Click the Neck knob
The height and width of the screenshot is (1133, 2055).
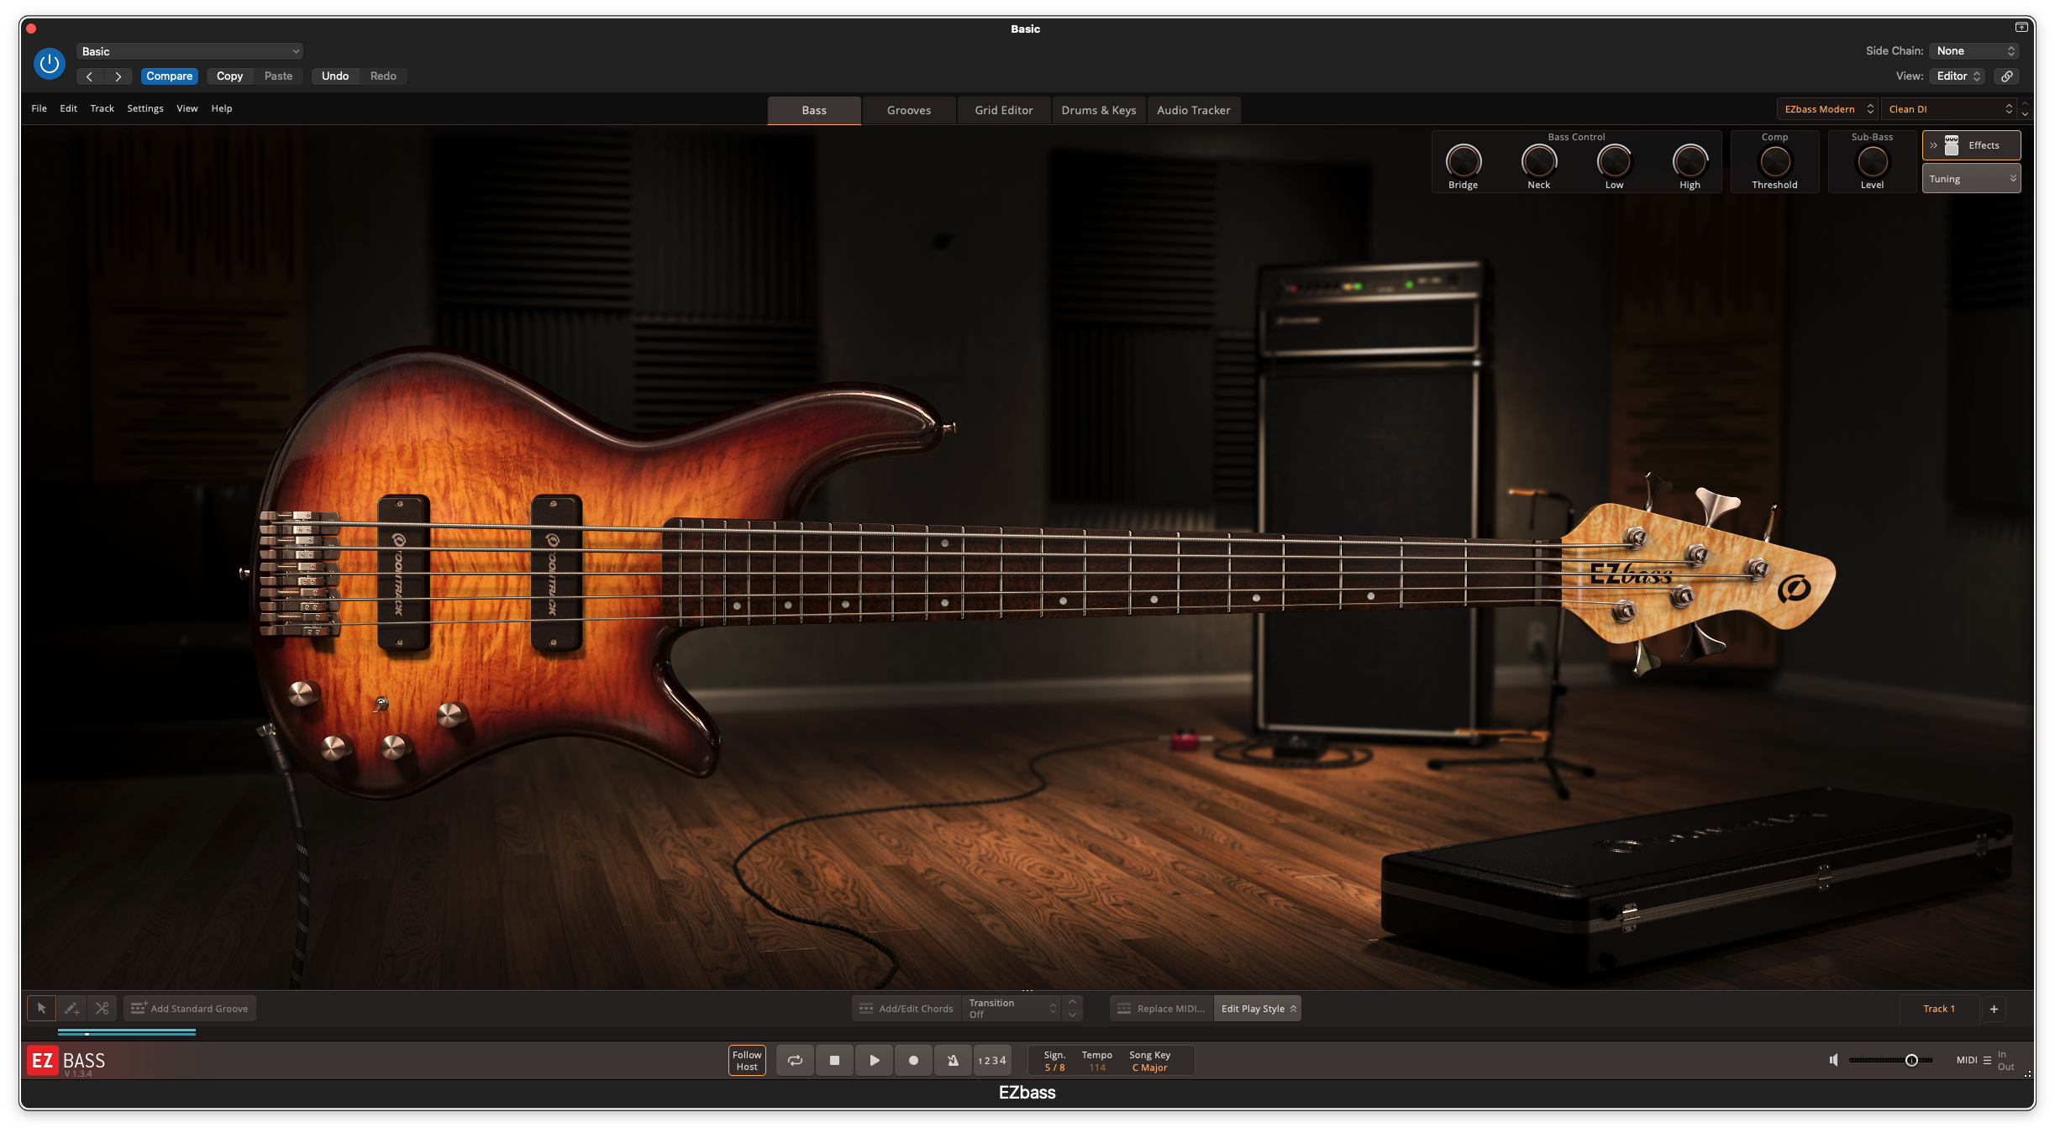pos(1539,161)
